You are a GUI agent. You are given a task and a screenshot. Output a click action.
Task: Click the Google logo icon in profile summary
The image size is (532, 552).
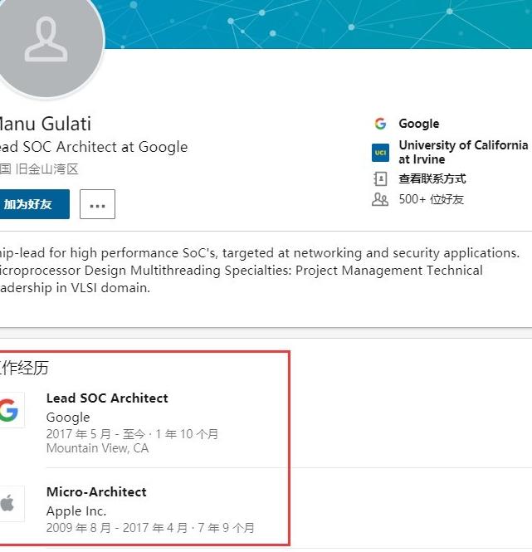coord(380,124)
